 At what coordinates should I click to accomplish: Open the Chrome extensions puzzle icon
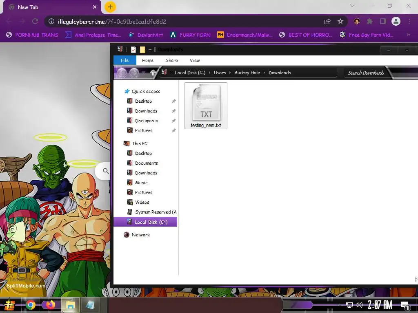370,21
